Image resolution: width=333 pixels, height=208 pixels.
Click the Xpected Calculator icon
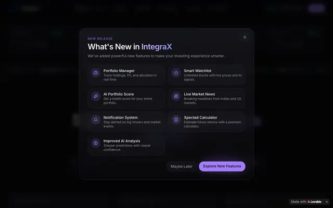(176, 120)
